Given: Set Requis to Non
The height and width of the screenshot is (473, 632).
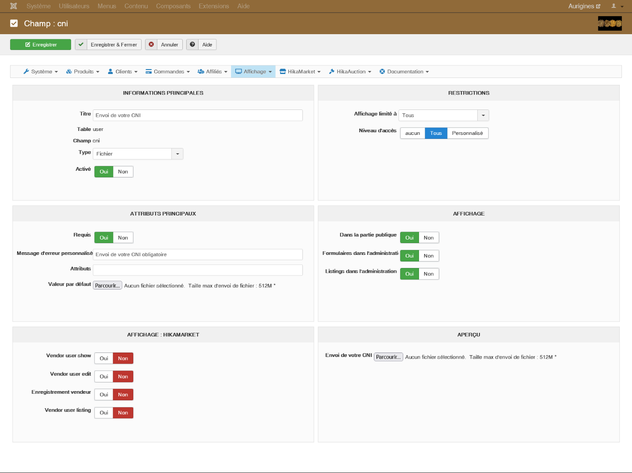Looking at the screenshot, I should coord(123,238).
